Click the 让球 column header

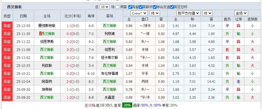238,19
